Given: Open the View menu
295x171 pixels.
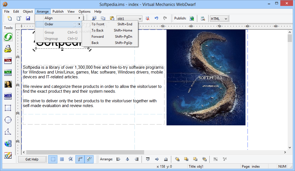Looking at the screenshot, I should [71, 12].
